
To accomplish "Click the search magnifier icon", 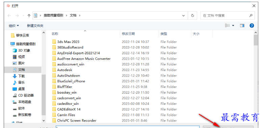I will click(x=251, y=15).
